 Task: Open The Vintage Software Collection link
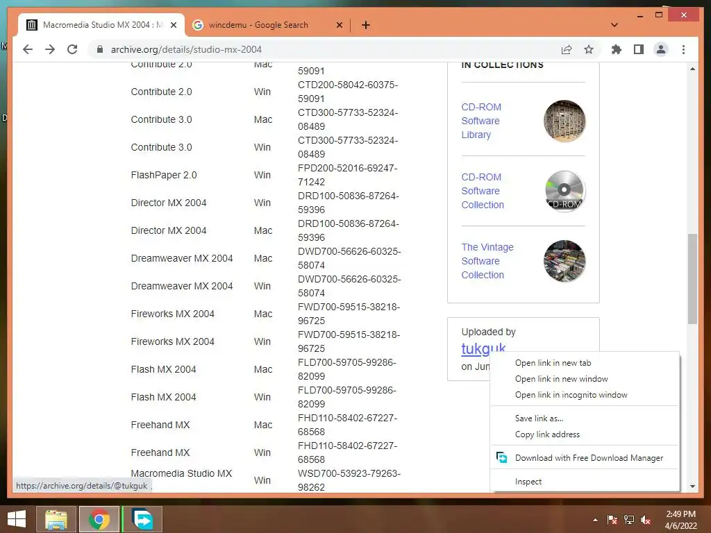pyautogui.click(x=487, y=261)
